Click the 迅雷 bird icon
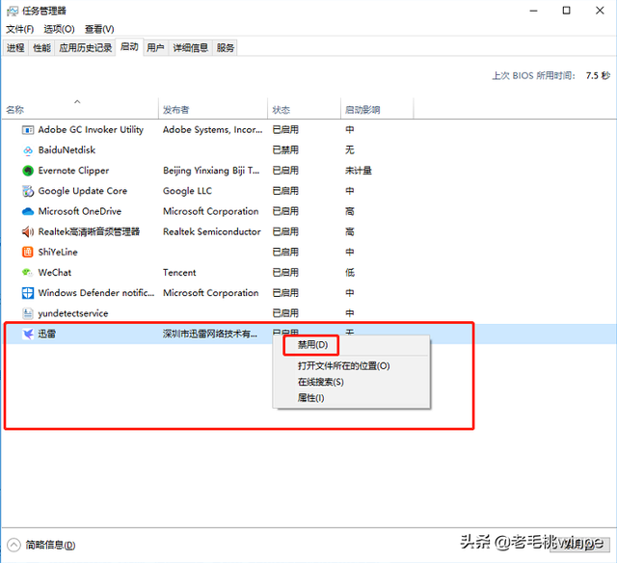This screenshot has width=617, height=563. point(28,334)
